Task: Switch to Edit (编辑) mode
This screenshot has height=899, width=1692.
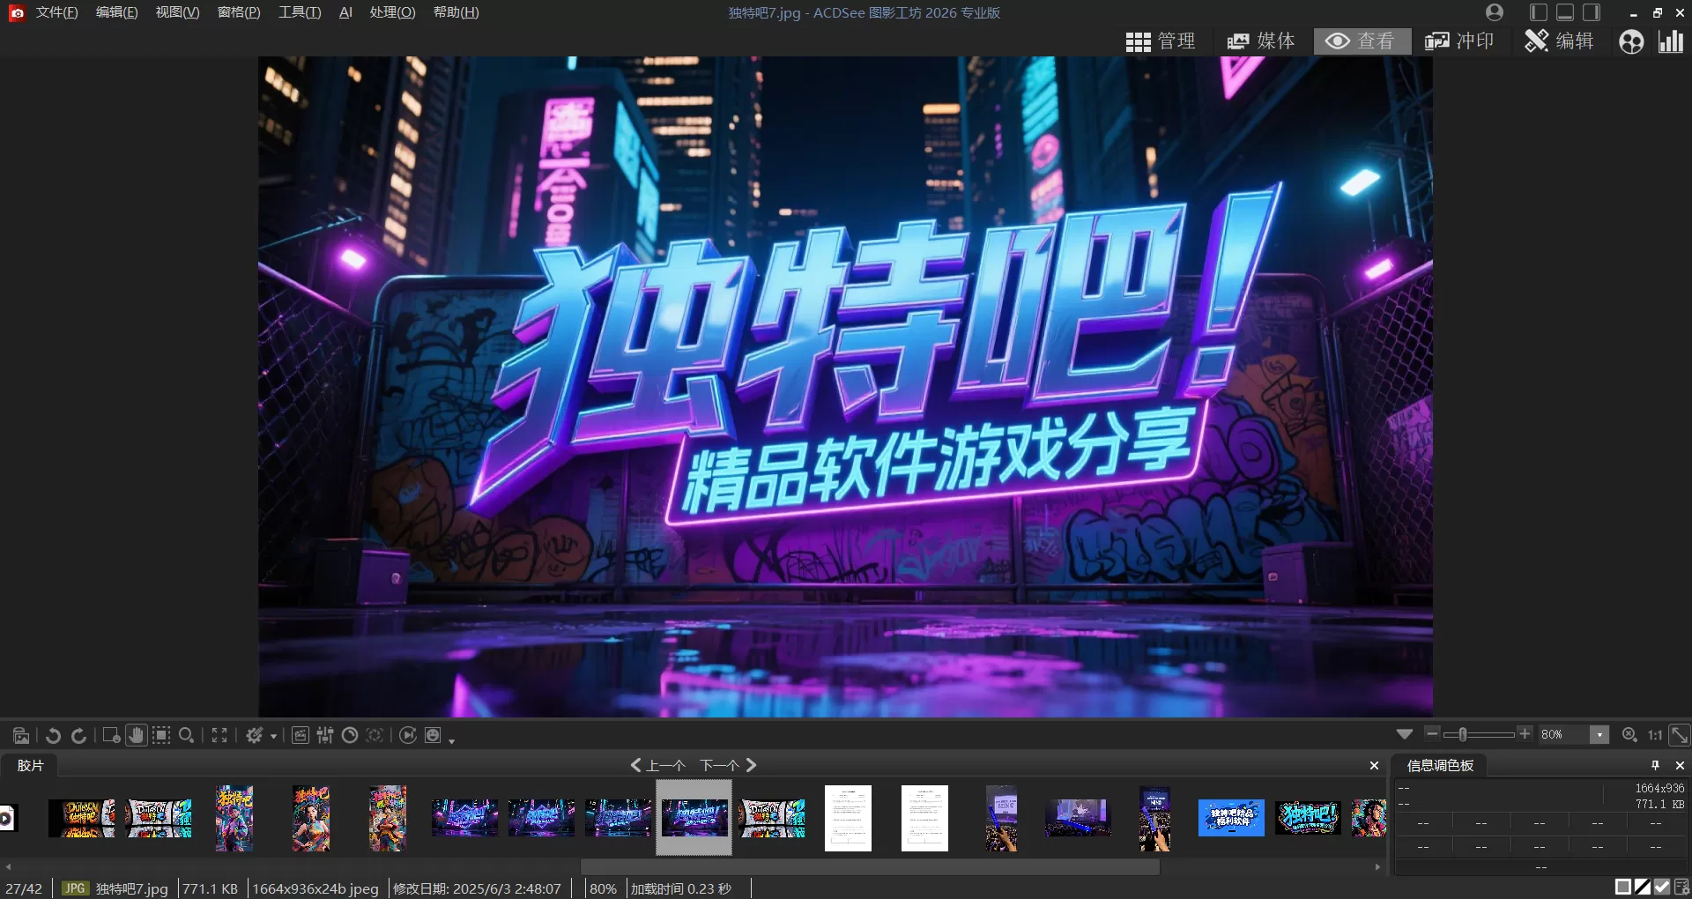Action: 1560,41
